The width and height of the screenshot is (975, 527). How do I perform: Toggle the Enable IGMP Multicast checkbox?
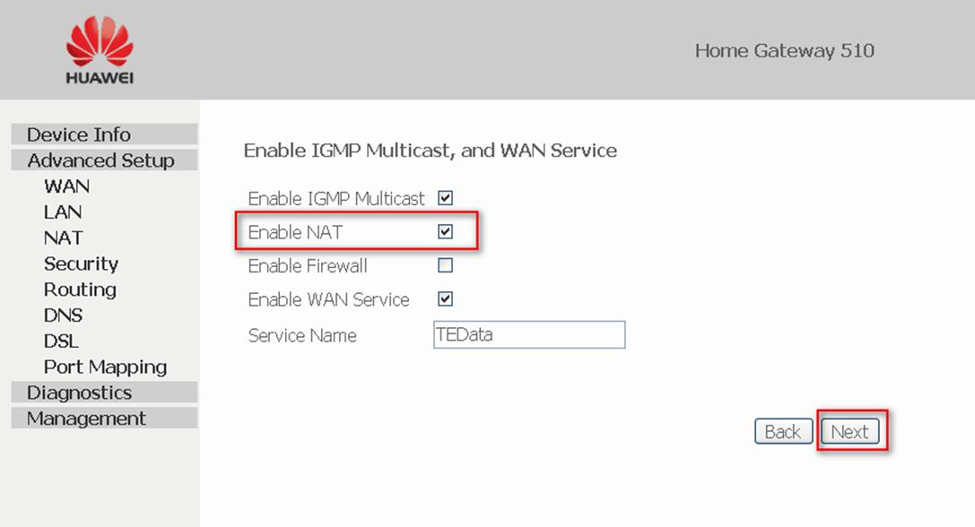[x=445, y=198]
